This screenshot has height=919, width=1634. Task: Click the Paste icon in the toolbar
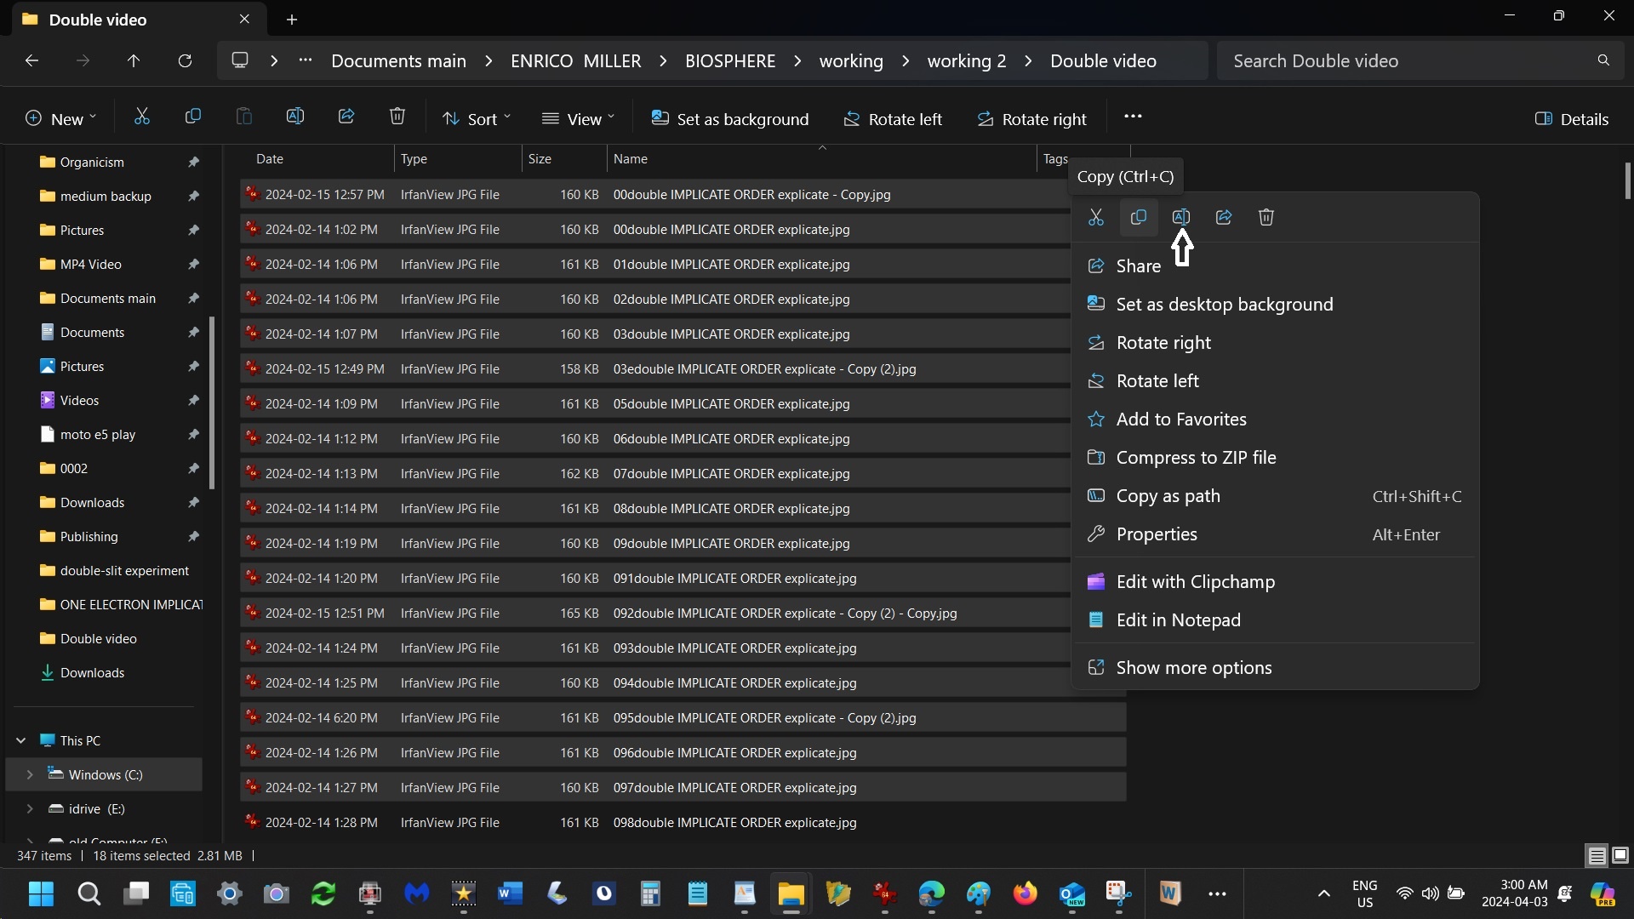tap(243, 117)
